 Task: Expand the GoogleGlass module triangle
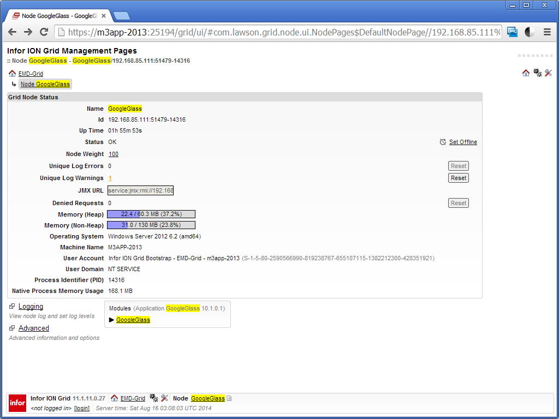[x=112, y=320]
